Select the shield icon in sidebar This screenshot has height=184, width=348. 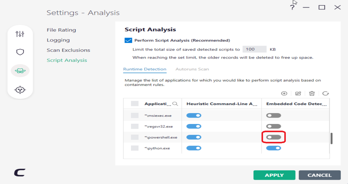coord(20,52)
